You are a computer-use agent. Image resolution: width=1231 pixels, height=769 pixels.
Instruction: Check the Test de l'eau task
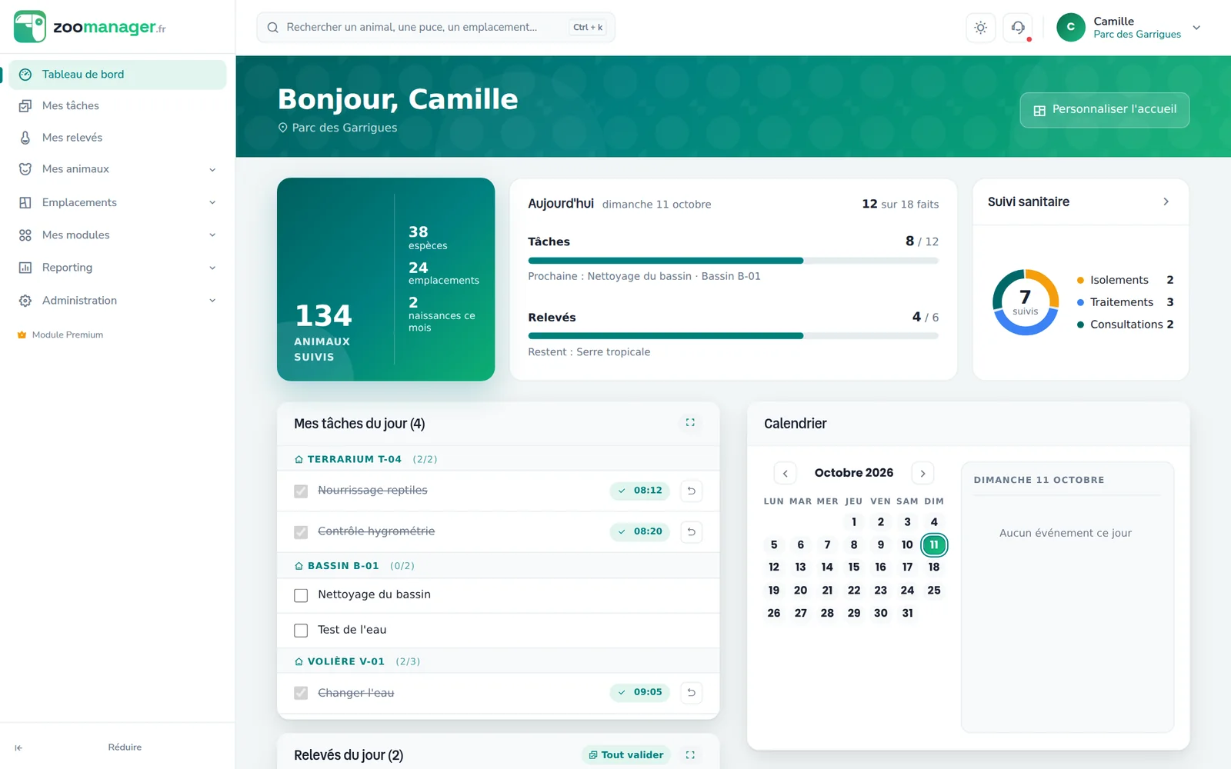tap(301, 631)
